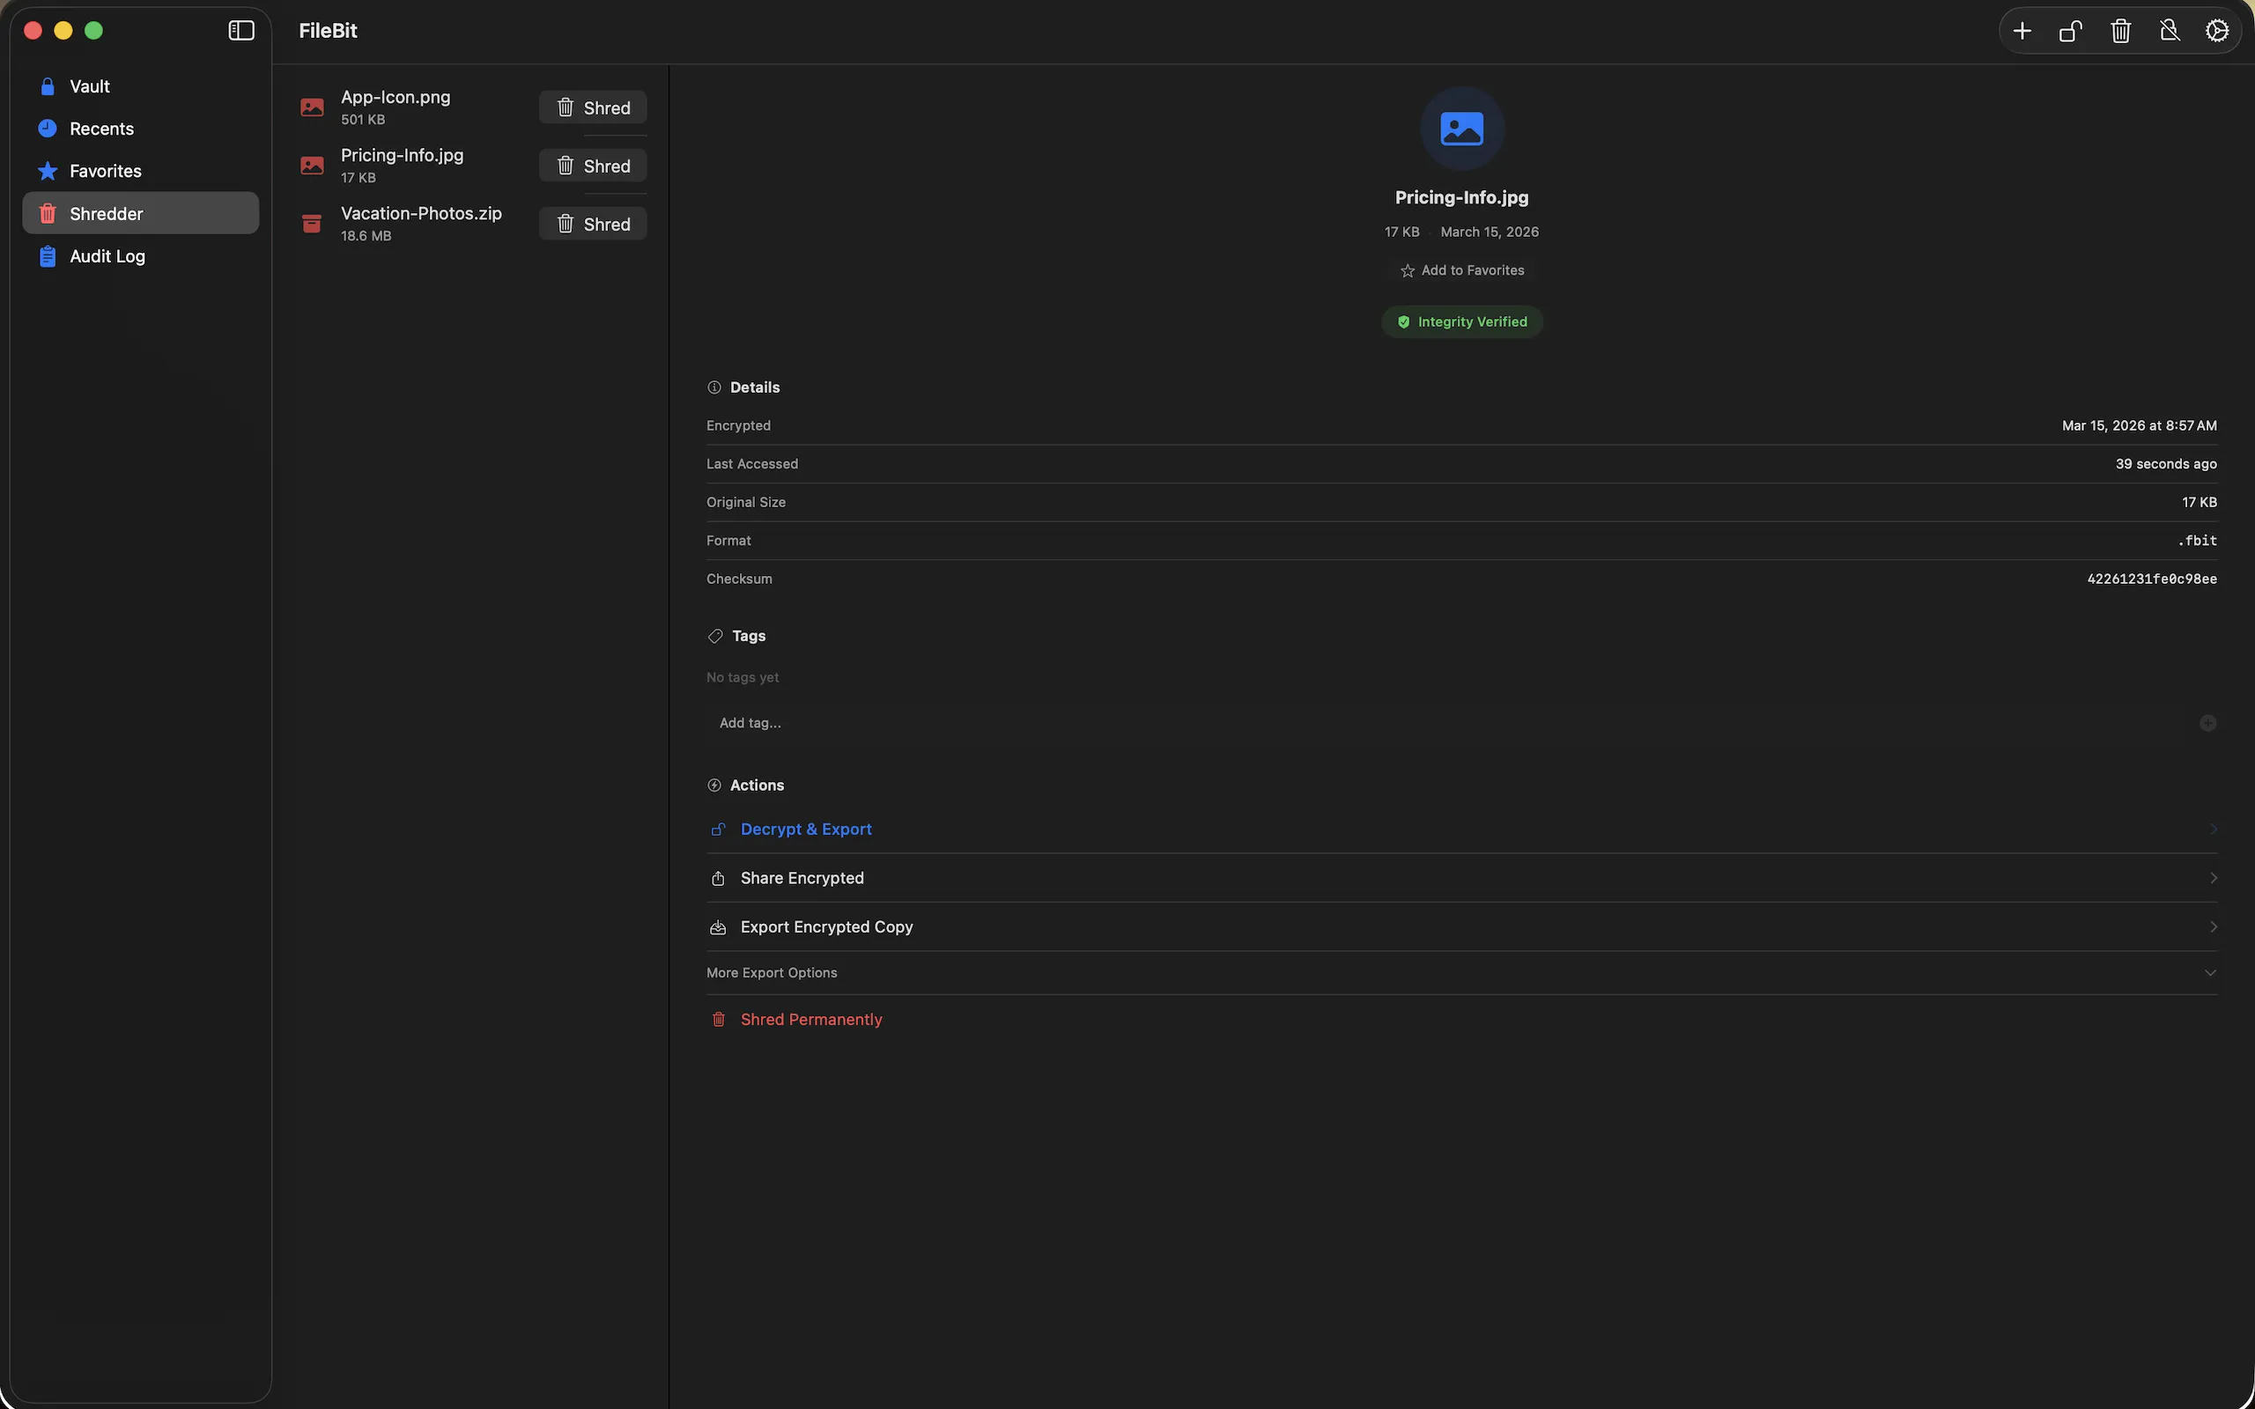Open Favorites in the sidebar
Viewport: 2255px width, 1409px height.
106,171
